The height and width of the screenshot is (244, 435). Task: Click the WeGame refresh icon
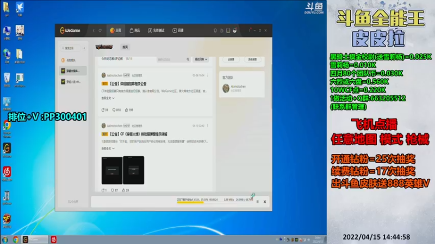point(100,30)
